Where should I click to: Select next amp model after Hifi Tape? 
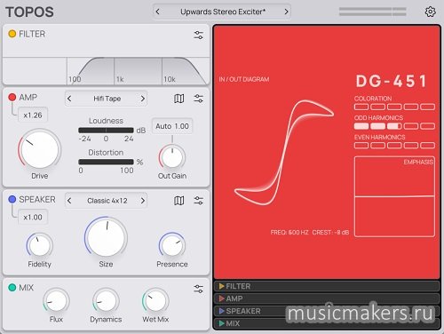pyautogui.click(x=143, y=99)
